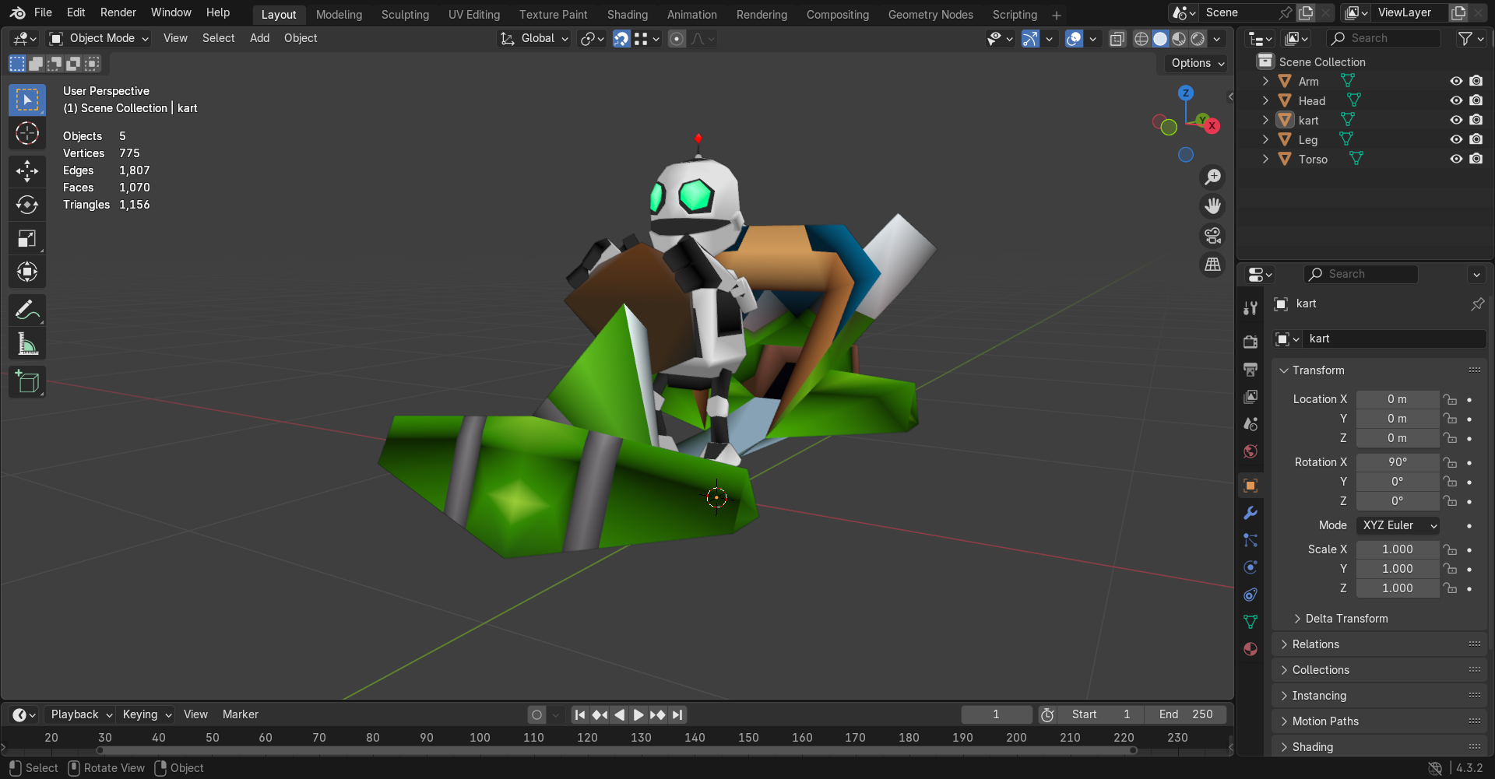Screen dimensions: 1495x779
Task: Switch to the Geometry Nodes workspace tab
Action: [x=930, y=15]
